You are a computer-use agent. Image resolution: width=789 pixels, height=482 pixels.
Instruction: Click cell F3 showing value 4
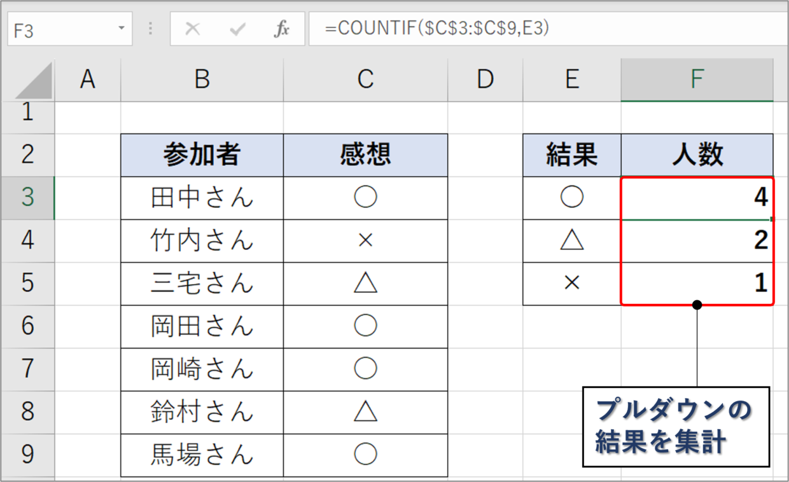tap(697, 198)
